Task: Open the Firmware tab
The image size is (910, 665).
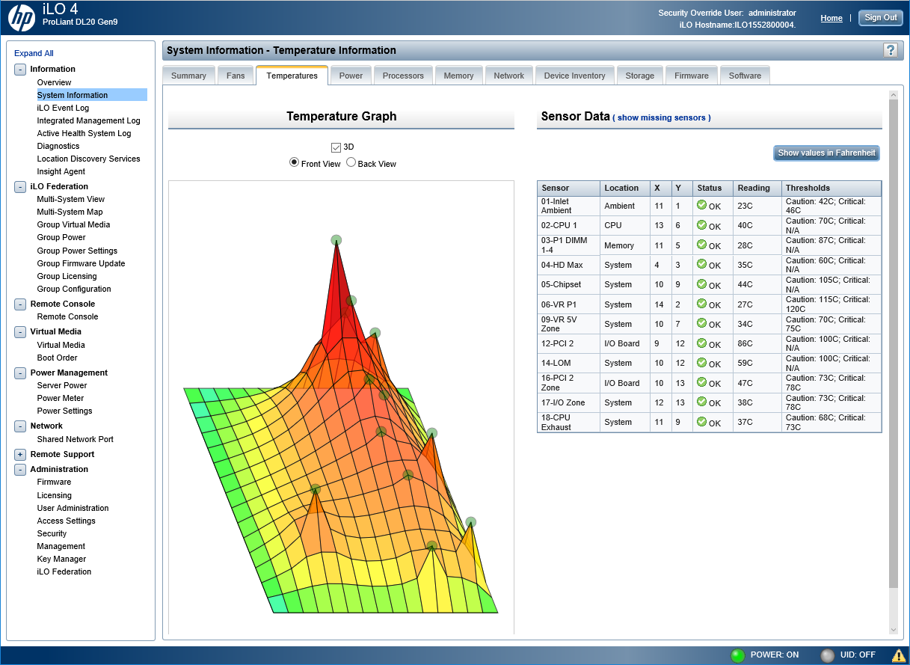Action: tap(691, 76)
